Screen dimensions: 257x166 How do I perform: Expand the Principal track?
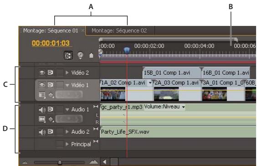(x=67, y=144)
